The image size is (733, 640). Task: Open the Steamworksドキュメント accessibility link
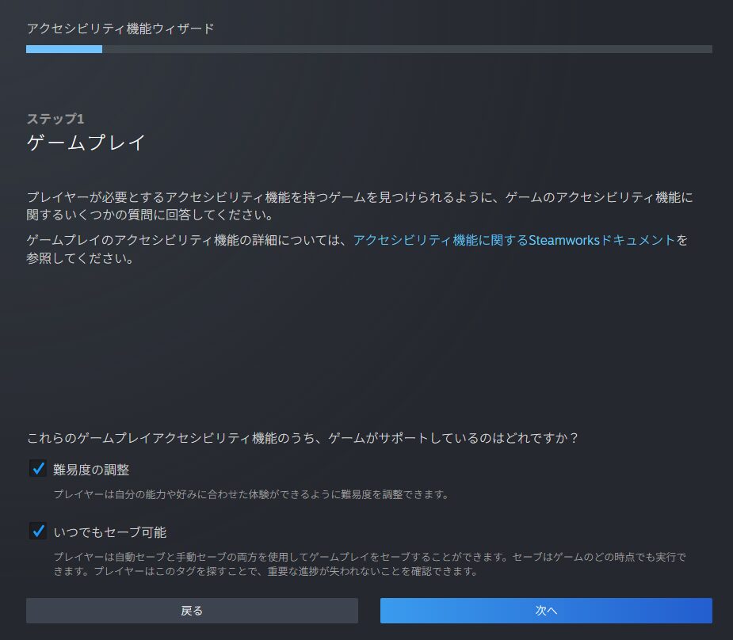[514, 240]
